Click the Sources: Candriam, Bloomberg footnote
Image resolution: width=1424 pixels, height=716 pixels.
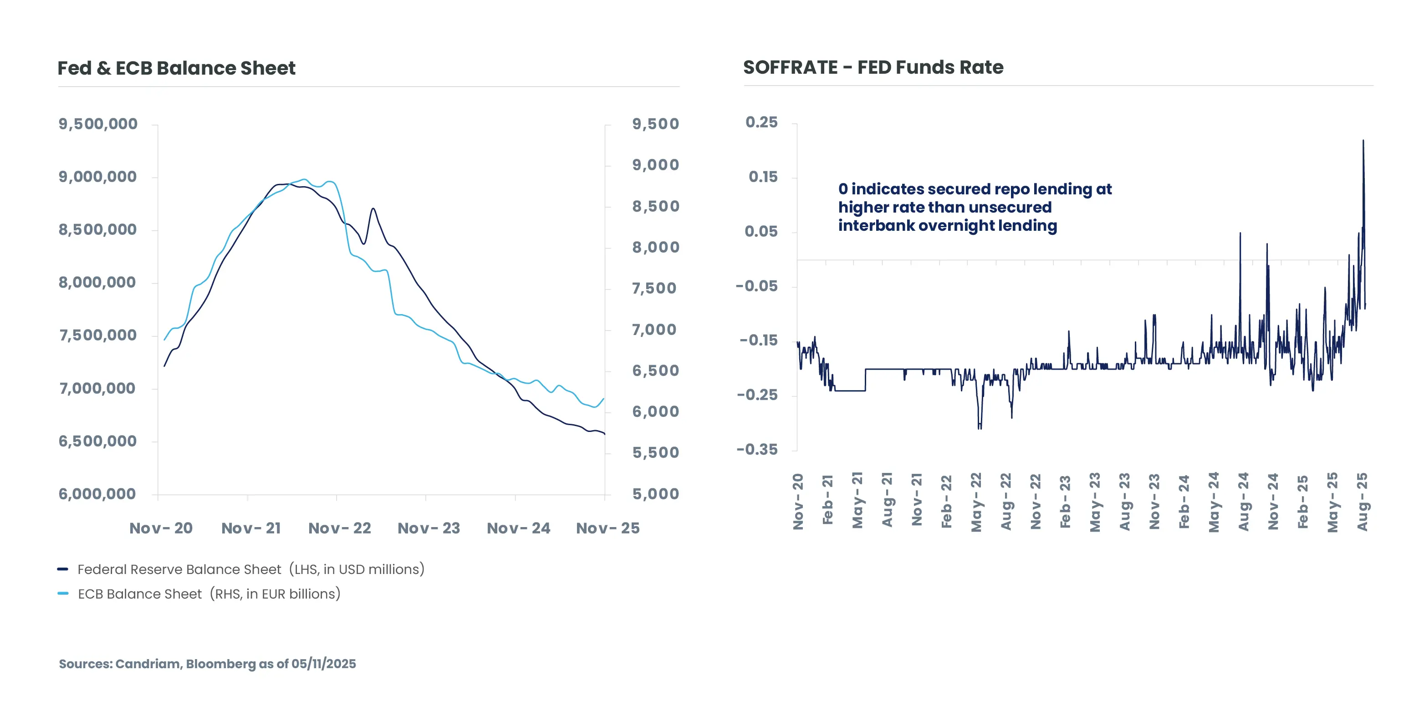[x=207, y=664]
